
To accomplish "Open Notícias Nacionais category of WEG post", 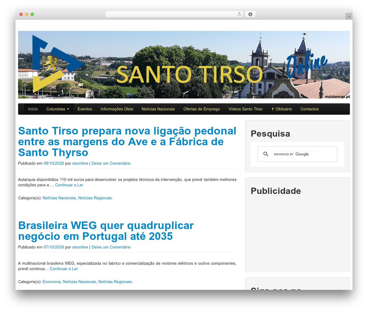I will pyautogui.click(x=79, y=282).
